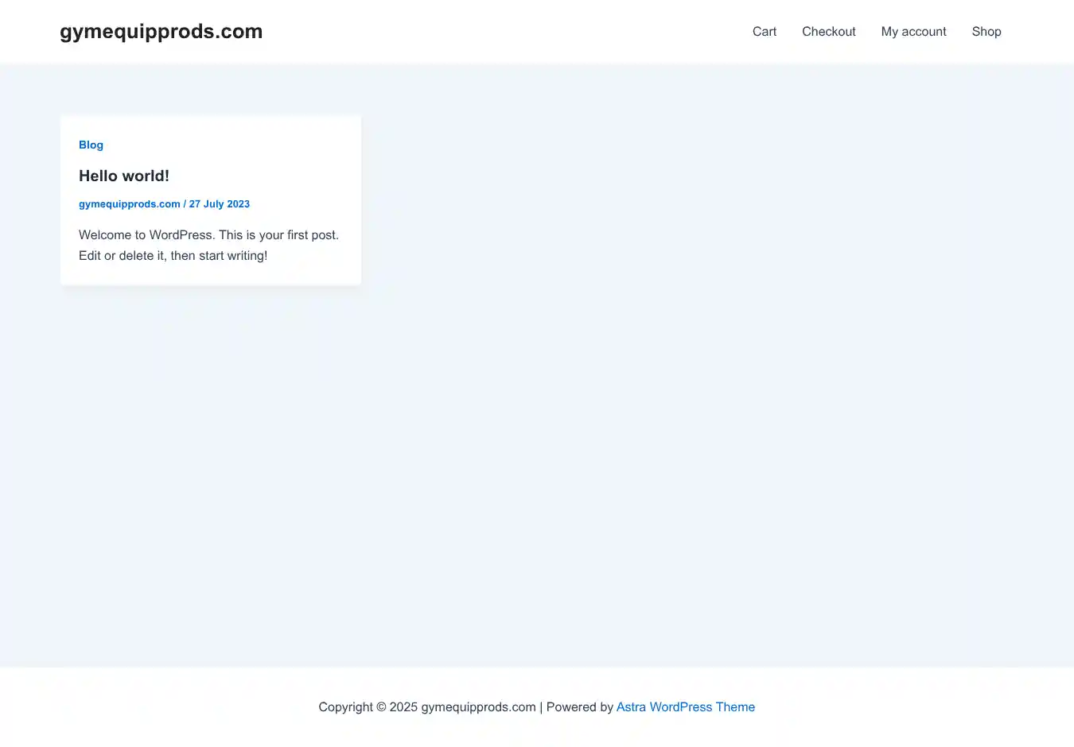Click the gymequipprods.com site title in header
1074x747 pixels.
tap(161, 32)
